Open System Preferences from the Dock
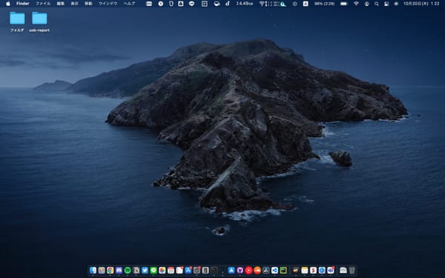 (x=197, y=271)
